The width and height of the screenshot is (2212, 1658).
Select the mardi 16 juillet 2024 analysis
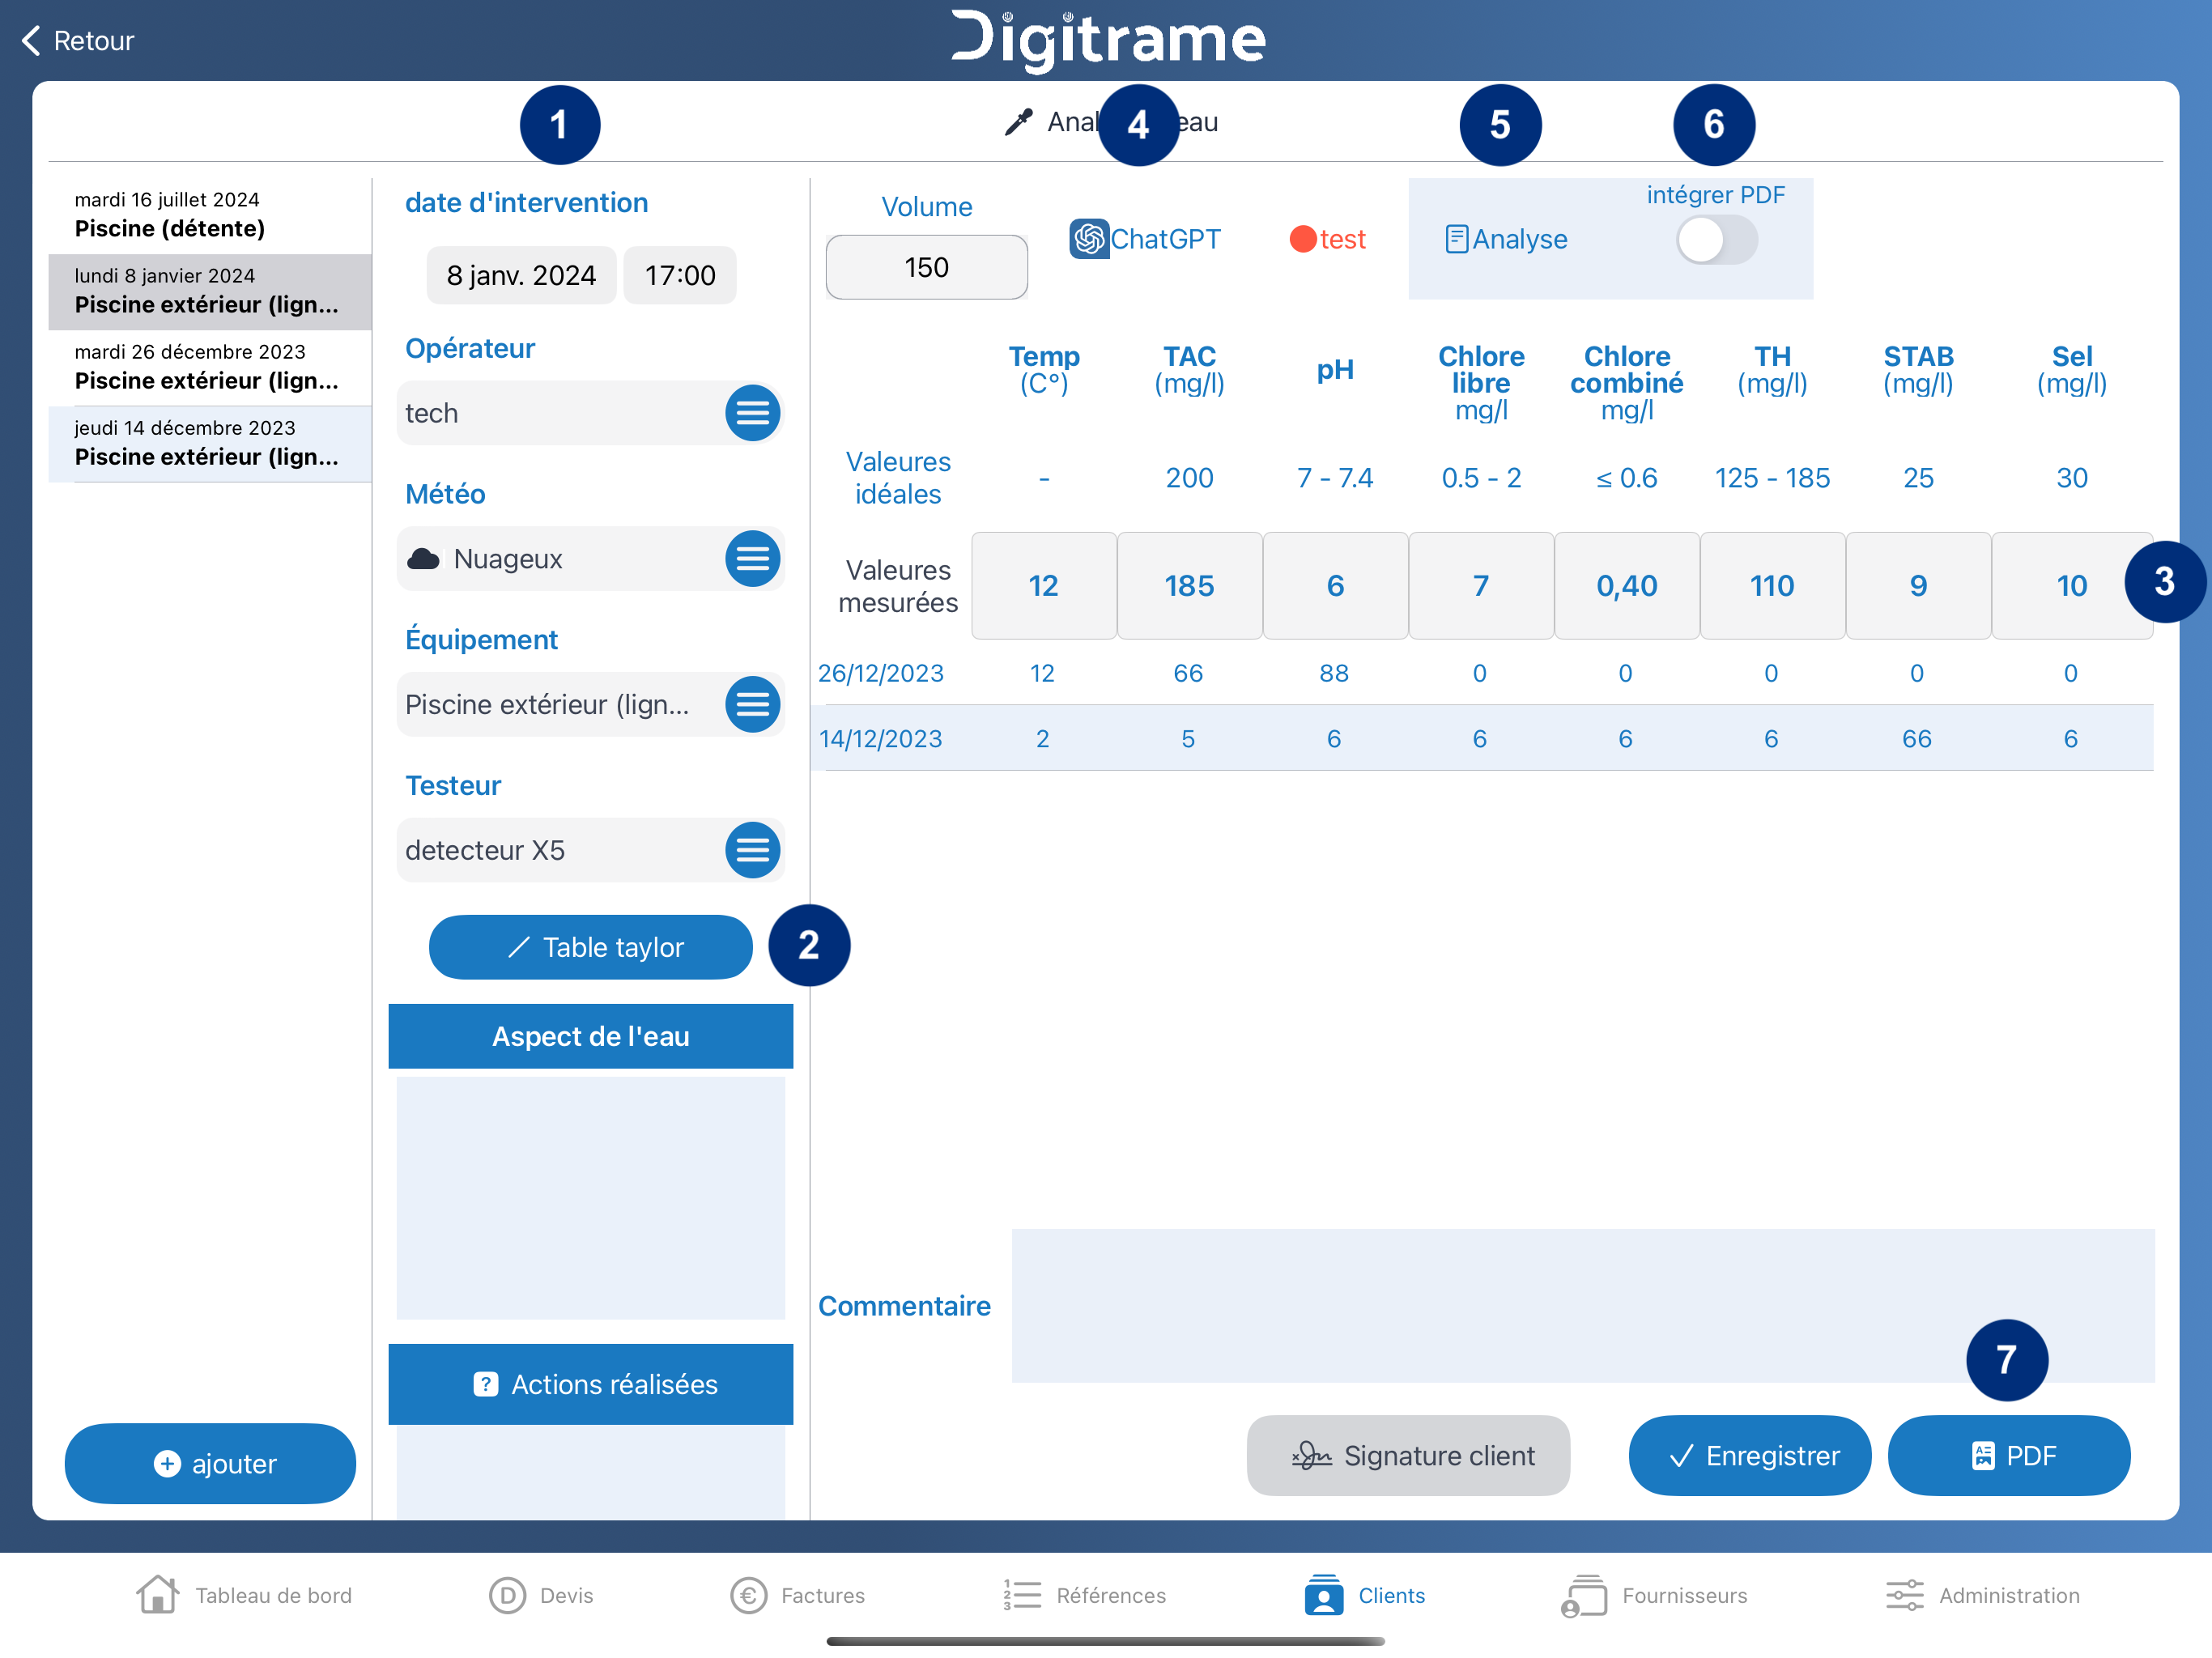[210, 215]
